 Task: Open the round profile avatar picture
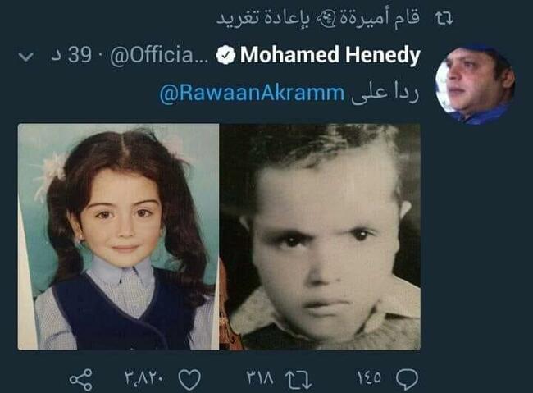tap(476, 85)
